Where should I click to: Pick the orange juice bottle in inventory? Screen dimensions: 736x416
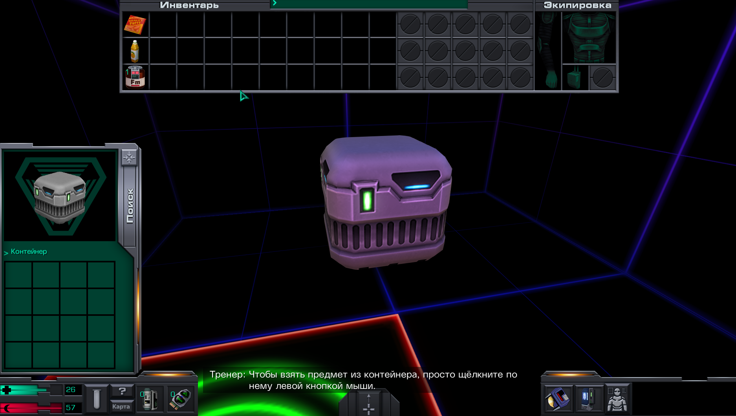tap(135, 51)
